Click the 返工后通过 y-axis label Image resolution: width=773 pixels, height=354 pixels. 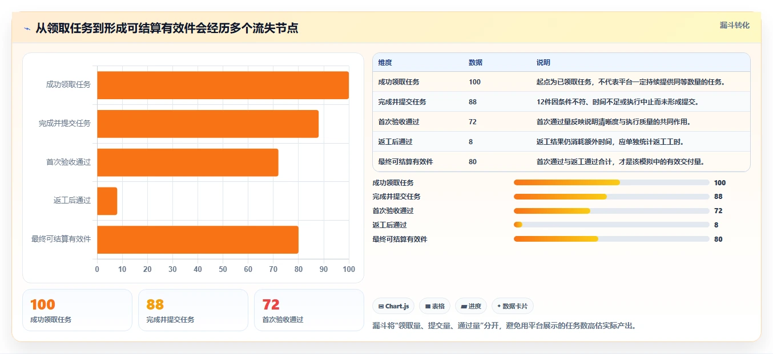(x=72, y=201)
